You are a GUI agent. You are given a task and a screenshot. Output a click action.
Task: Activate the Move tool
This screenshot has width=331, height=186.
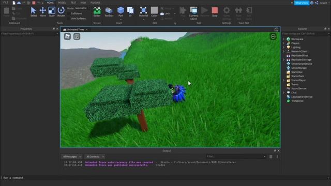(42, 11)
